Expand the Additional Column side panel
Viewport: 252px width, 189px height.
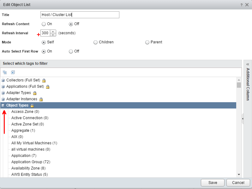[248, 64]
